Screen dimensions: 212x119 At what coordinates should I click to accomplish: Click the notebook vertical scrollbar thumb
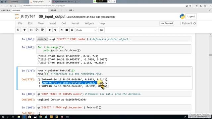pyautogui.click(x=210, y=55)
